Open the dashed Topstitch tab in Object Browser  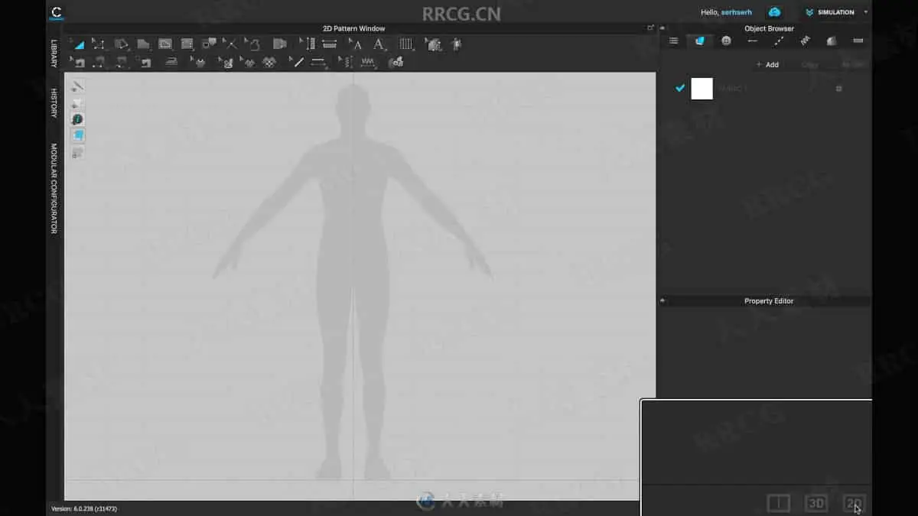tap(779, 41)
